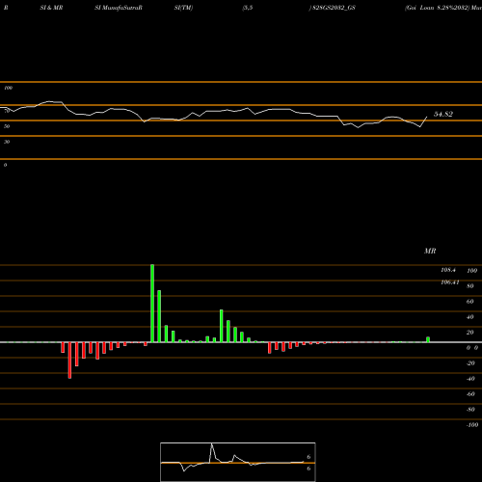Click the RSI axis label 100
482x482 pixels.
click(8, 88)
